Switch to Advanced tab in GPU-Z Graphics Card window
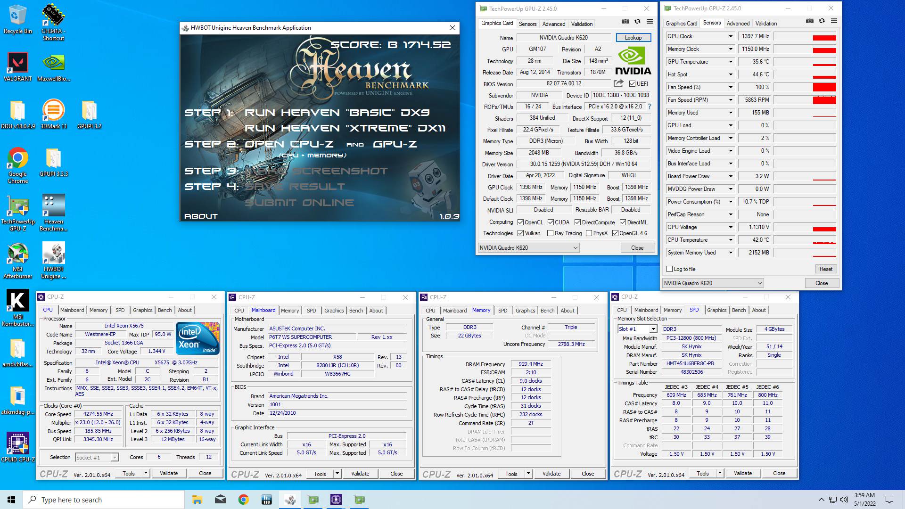Image resolution: width=905 pixels, height=509 pixels. tap(553, 24)
